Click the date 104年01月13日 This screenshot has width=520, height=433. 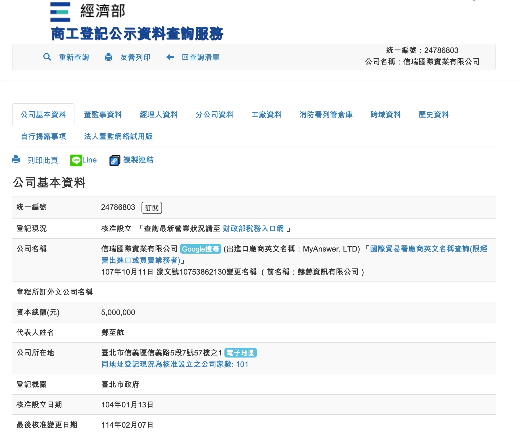(127, 405)
